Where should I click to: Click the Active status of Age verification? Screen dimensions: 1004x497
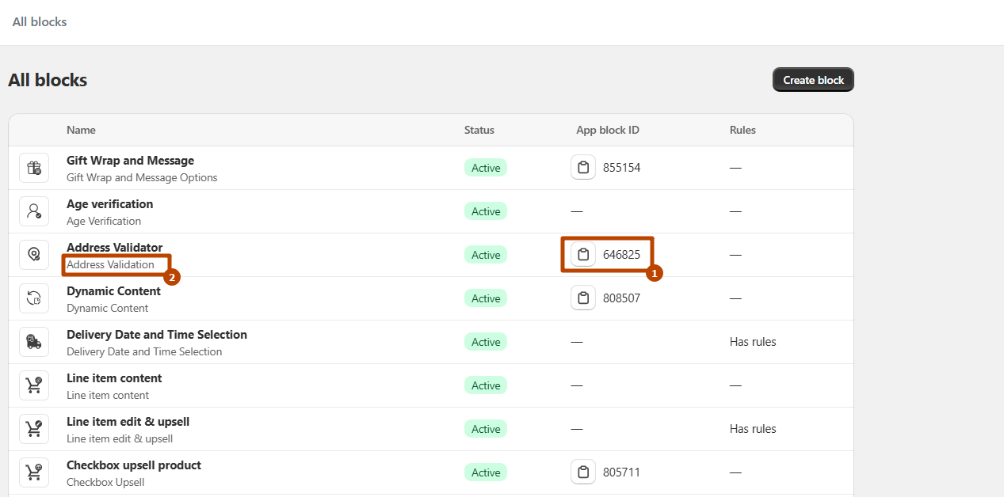point(486,211)
